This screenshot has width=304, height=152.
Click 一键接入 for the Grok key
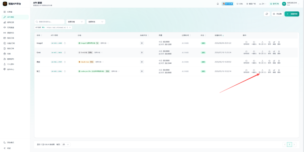[x=254, y=52]
